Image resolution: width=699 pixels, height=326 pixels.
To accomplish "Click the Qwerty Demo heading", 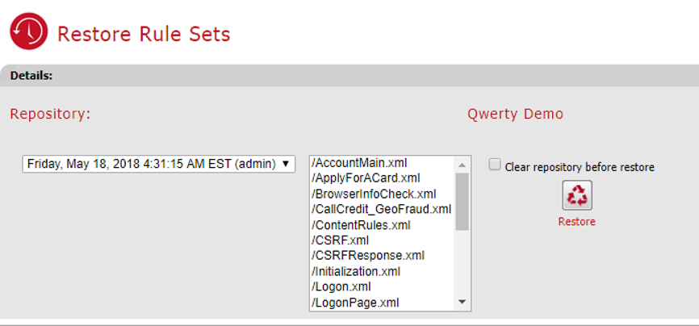I will point(515,114).
